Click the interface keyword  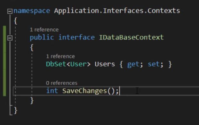tap(77, 37)
